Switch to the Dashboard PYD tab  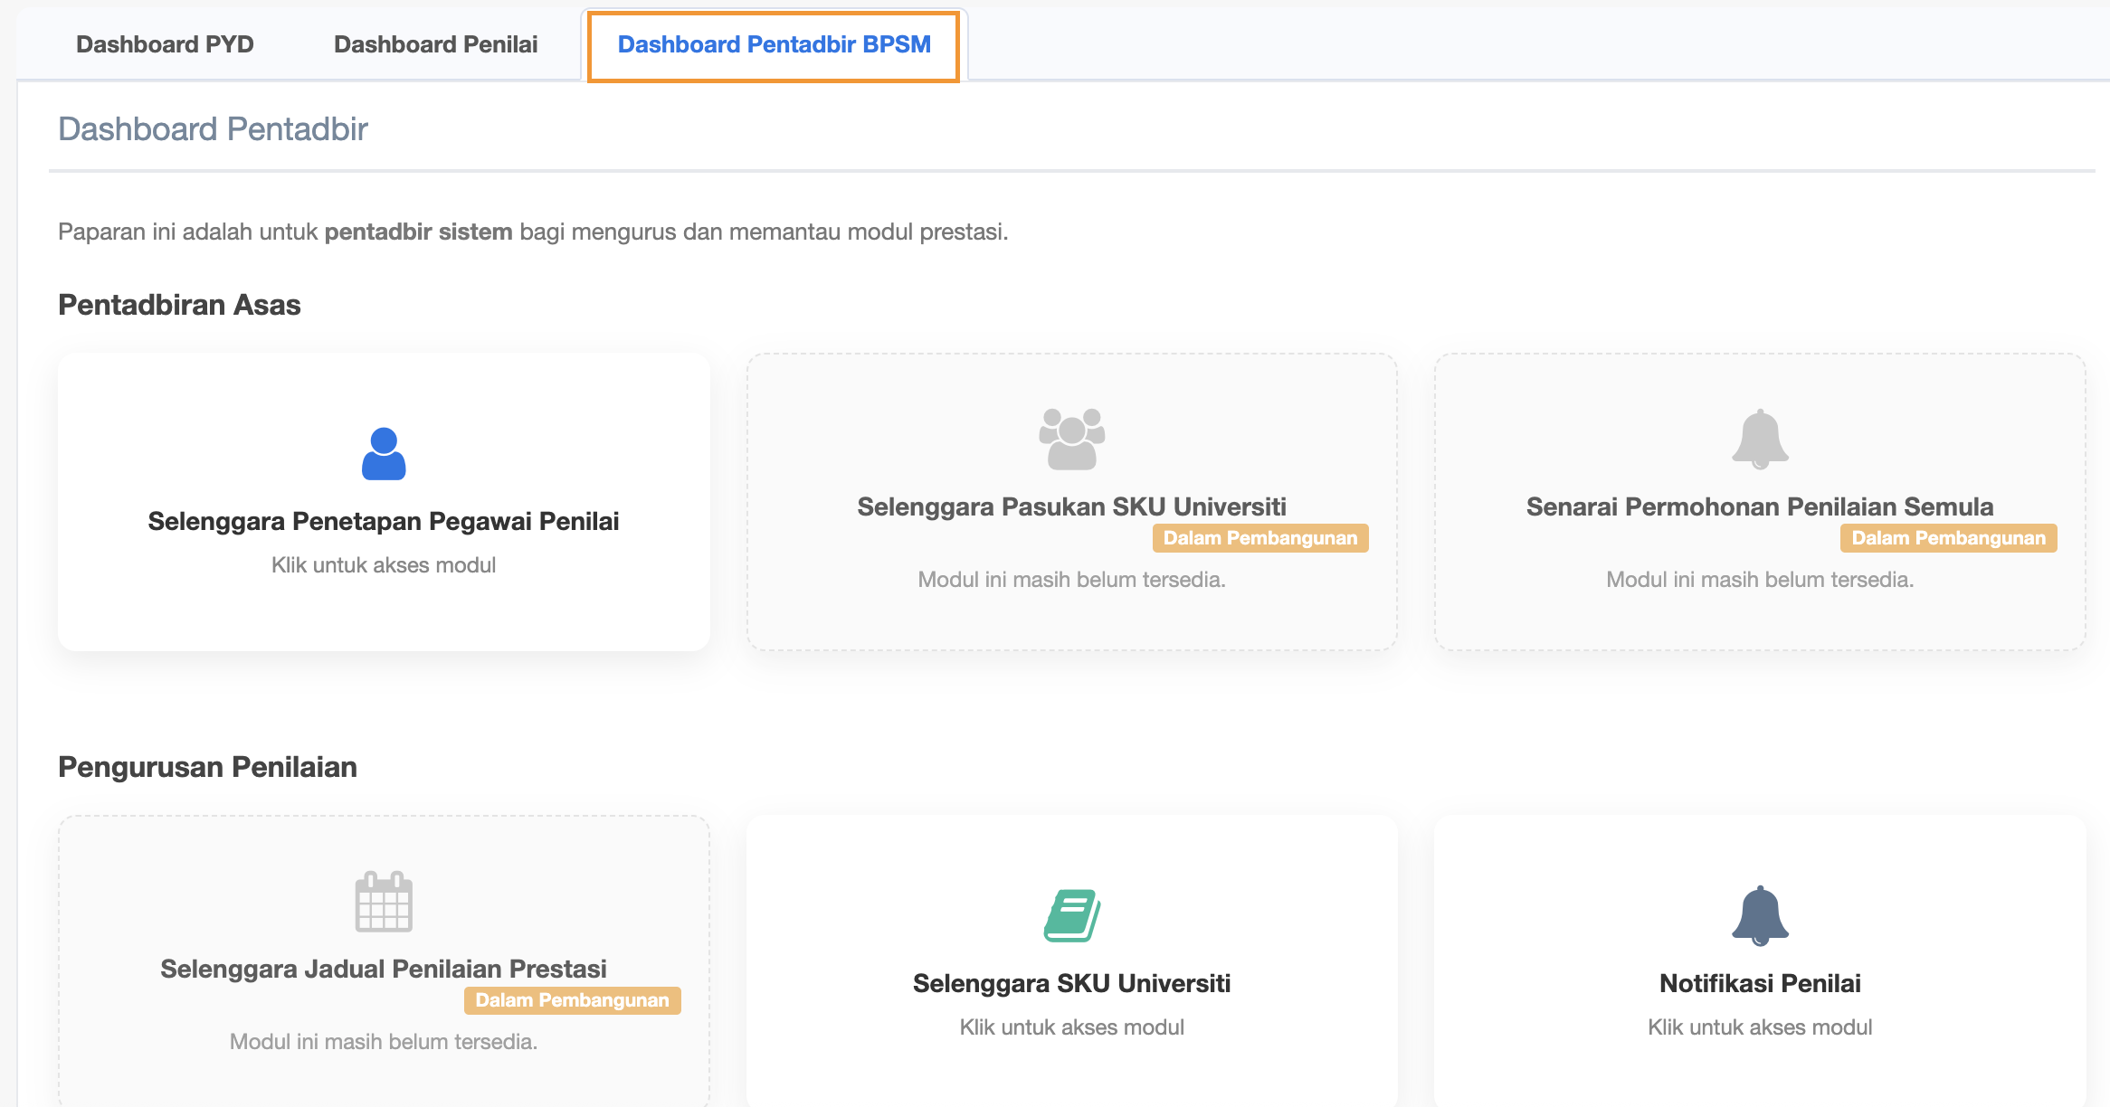pos(165,44)
